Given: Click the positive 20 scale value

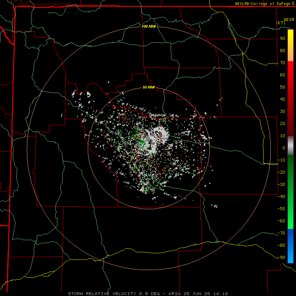Looking at the screenshot, I should point(283,123).
